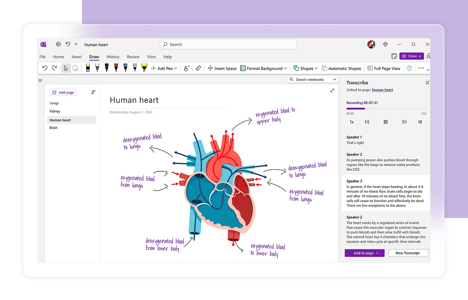Expand the Search notebooks dropdown arrow
Viewport: 468px width, 300px height.
(x=335, y=80)
